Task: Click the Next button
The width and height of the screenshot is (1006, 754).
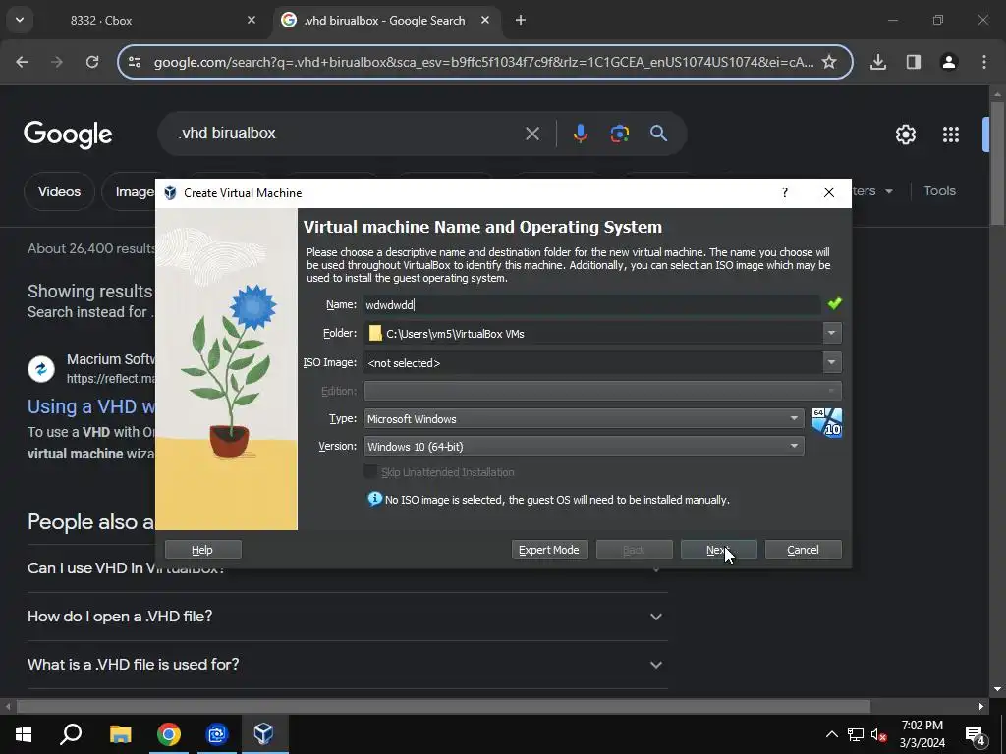Action: click(718, 550)
